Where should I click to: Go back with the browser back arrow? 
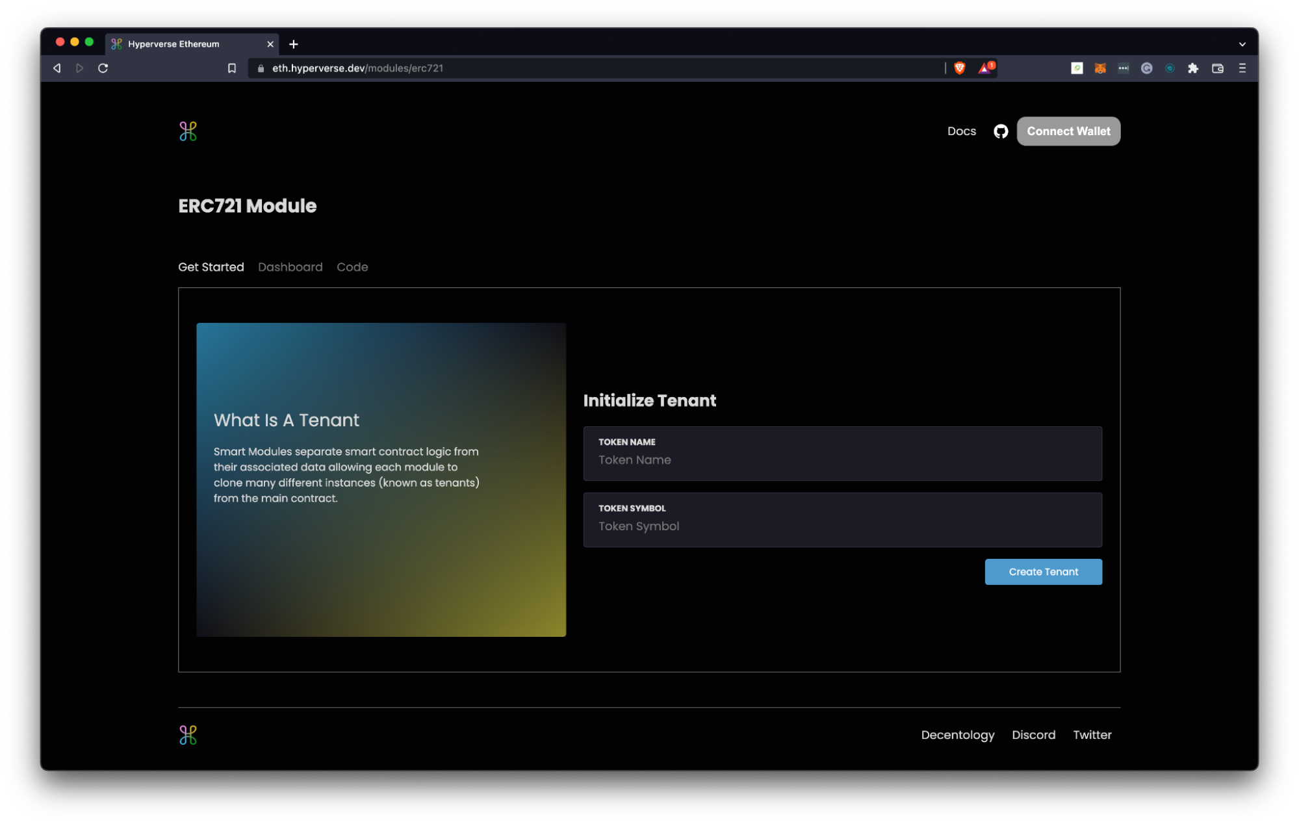point(57,68)
